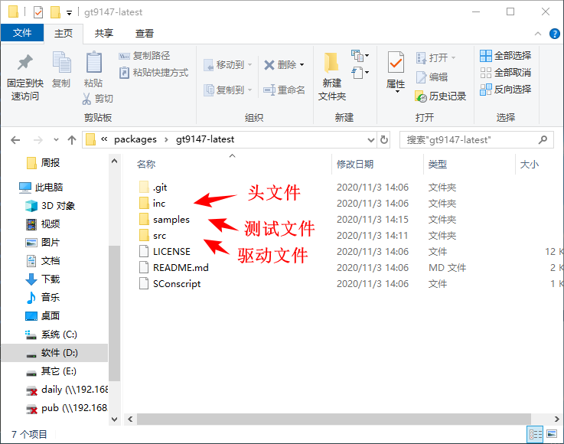Click the Cut scissors button
The image size is (564, 444).
click(x=98, y=99)
